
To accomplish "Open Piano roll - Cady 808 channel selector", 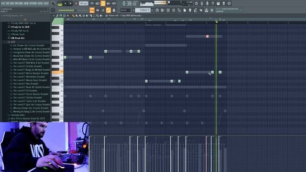I will click(x=125, y=16).
